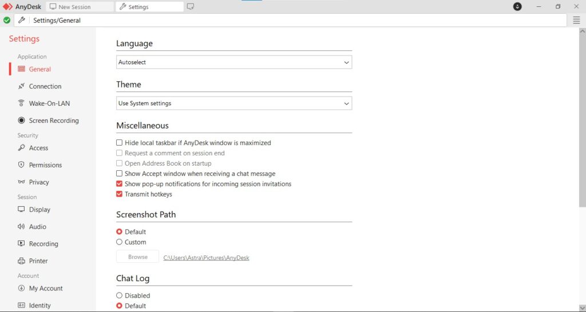
Task: Select Default chat log radio
Action: point(119,306)
